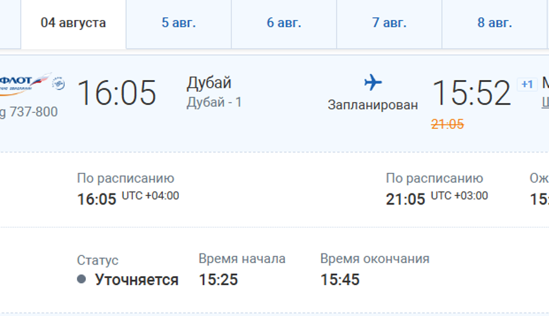Image resolution: width=549 pixels, height=316 pixels.
Task: Click the Запланирован flight status text
Action: tap(373, 104)
